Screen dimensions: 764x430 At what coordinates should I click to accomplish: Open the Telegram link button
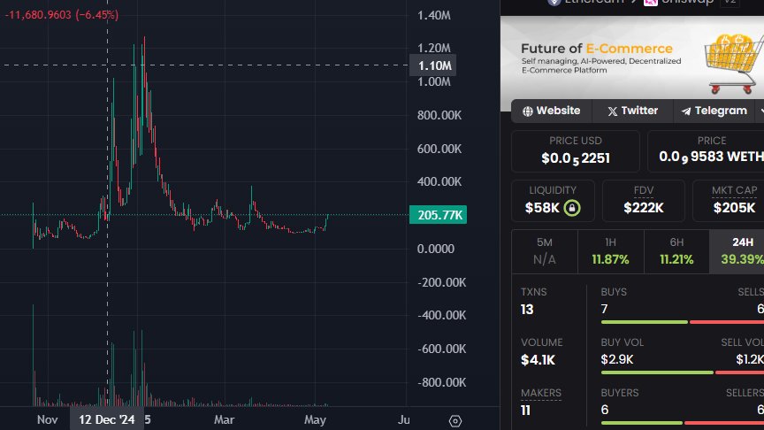coord(714,111)
